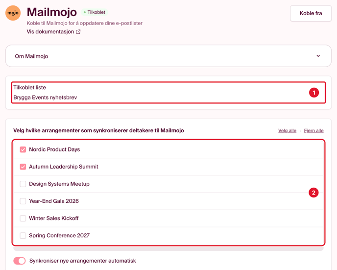Click Koble til Mailmojo description text
This screenshot has height=270, width=337.
pyautogui.click(x=84, y=23)
